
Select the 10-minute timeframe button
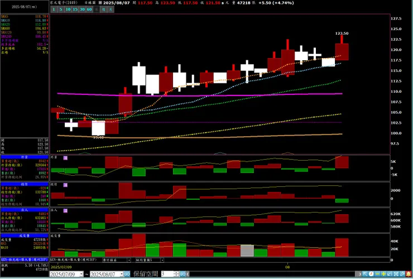pos(68,9)
